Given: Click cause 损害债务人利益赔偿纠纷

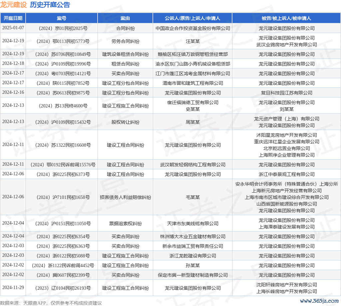Looking at the screenshot, I should (x=125, y=198).
